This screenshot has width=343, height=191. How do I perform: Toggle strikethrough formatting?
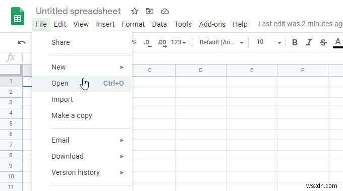[323, 42]
